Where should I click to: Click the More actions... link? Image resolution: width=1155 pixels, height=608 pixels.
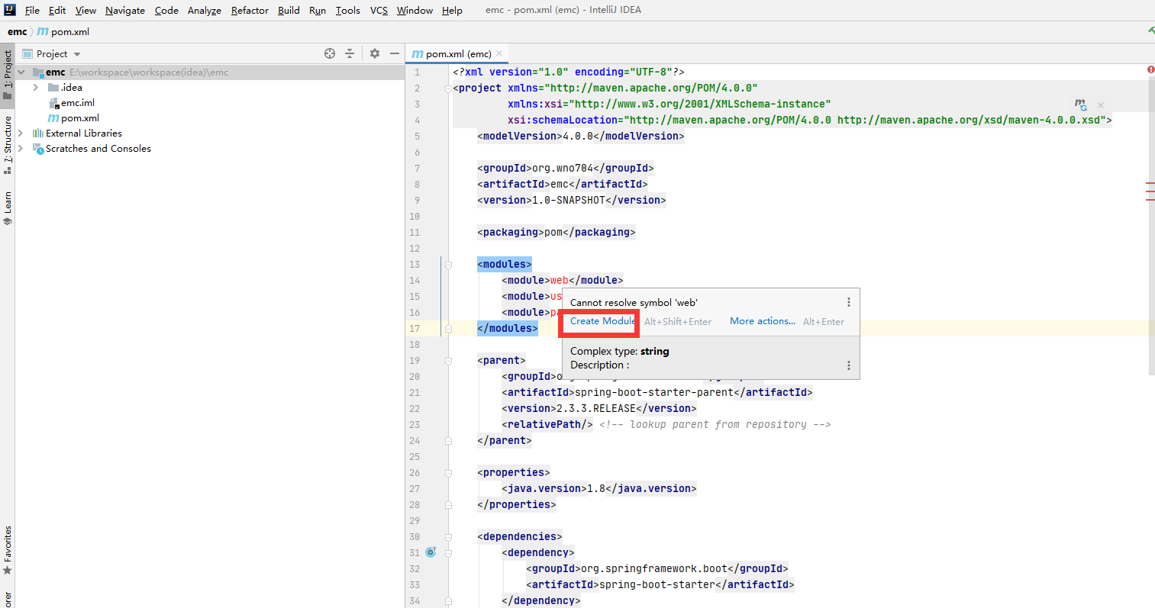click(x=762, y=321)
